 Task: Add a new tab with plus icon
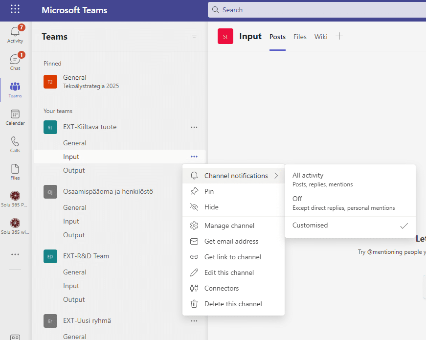[x=339, y=36]
